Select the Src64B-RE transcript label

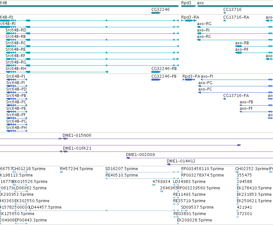point(16,50)
